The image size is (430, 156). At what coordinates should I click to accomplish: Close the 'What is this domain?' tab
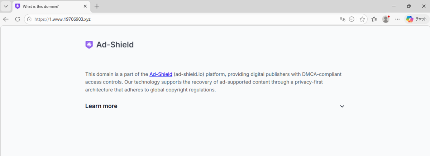pyautogui.click(x=85, y=6)
